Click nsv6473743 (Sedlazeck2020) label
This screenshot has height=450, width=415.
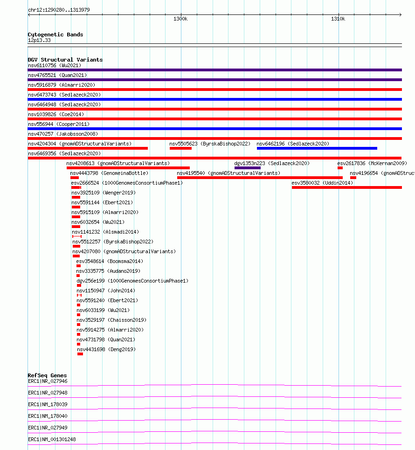64,95
